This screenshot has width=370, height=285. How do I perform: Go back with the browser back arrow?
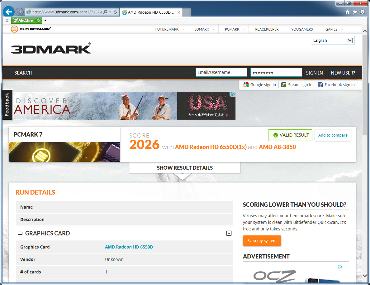pos(9,12)
